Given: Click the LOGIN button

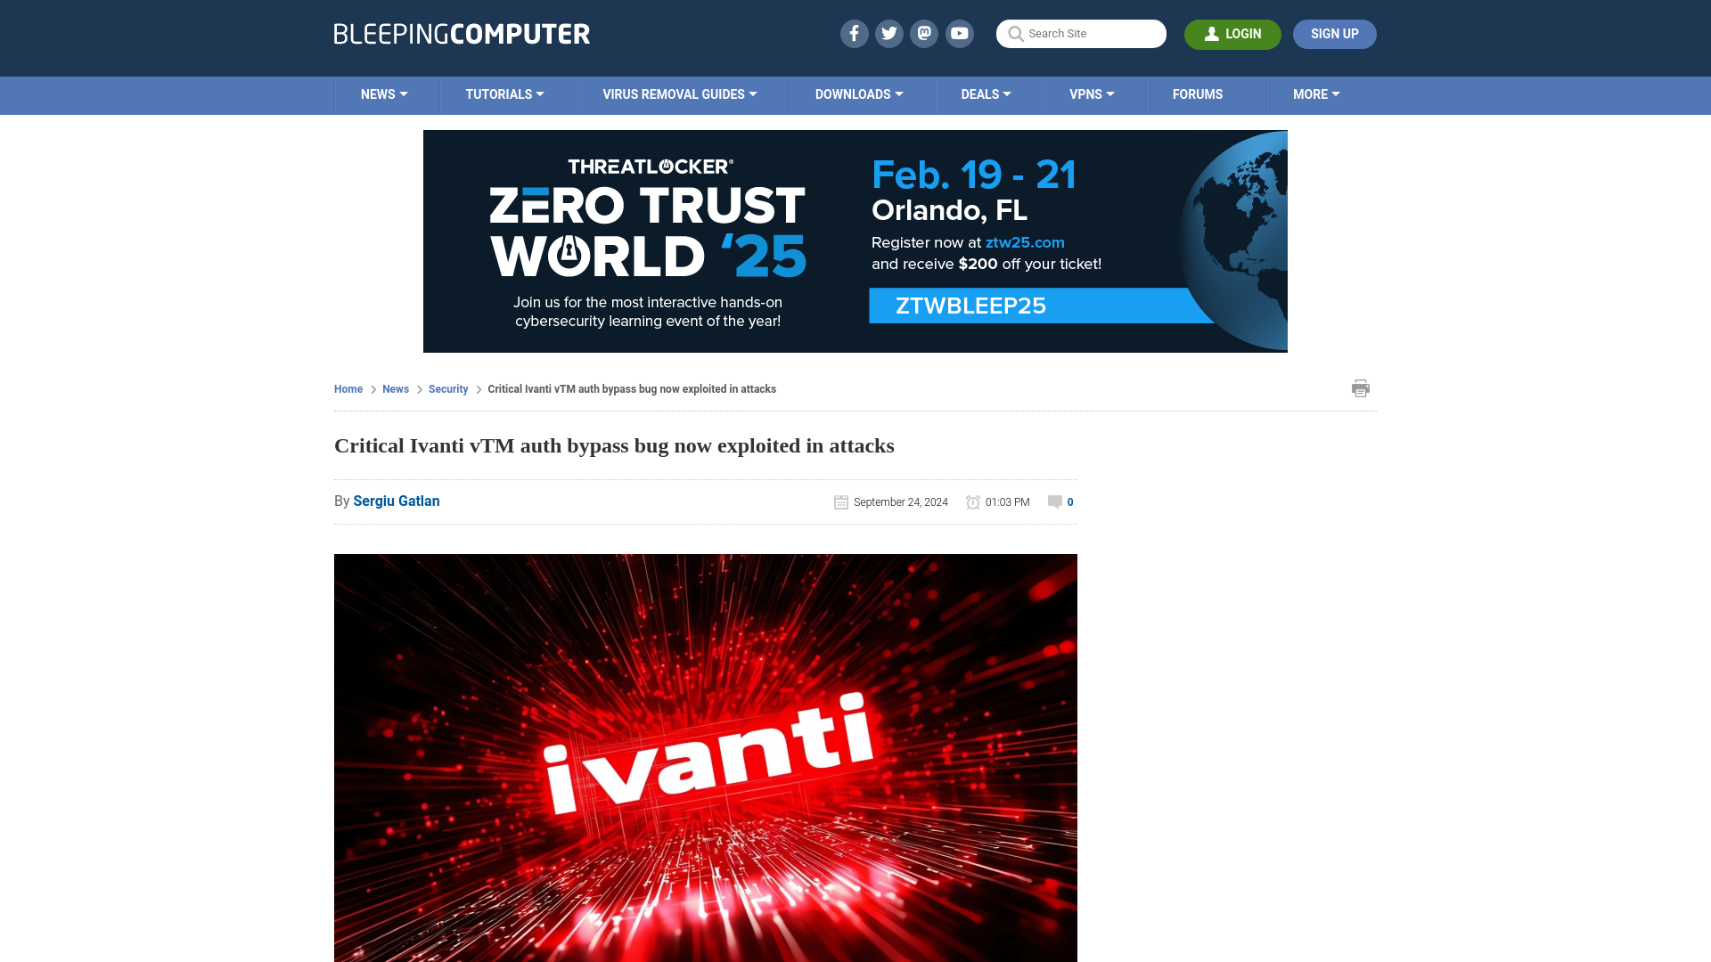Looking at the screenshot, I should pyautogui.click(x=1232, y=34).
